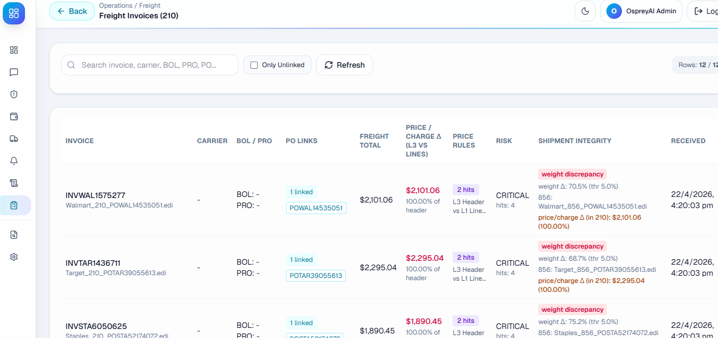This screenshot has height=339, width=718.
Task: Click the red $2,295.04 price delta
Action: [x=425, y=258]
